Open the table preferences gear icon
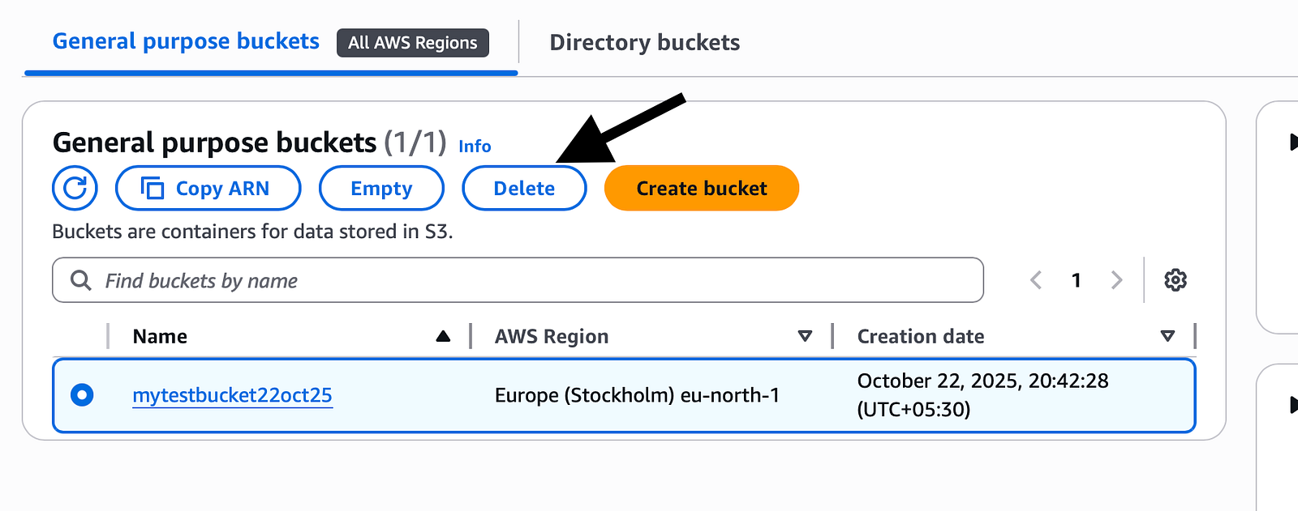 click(x=1176, y=280)
